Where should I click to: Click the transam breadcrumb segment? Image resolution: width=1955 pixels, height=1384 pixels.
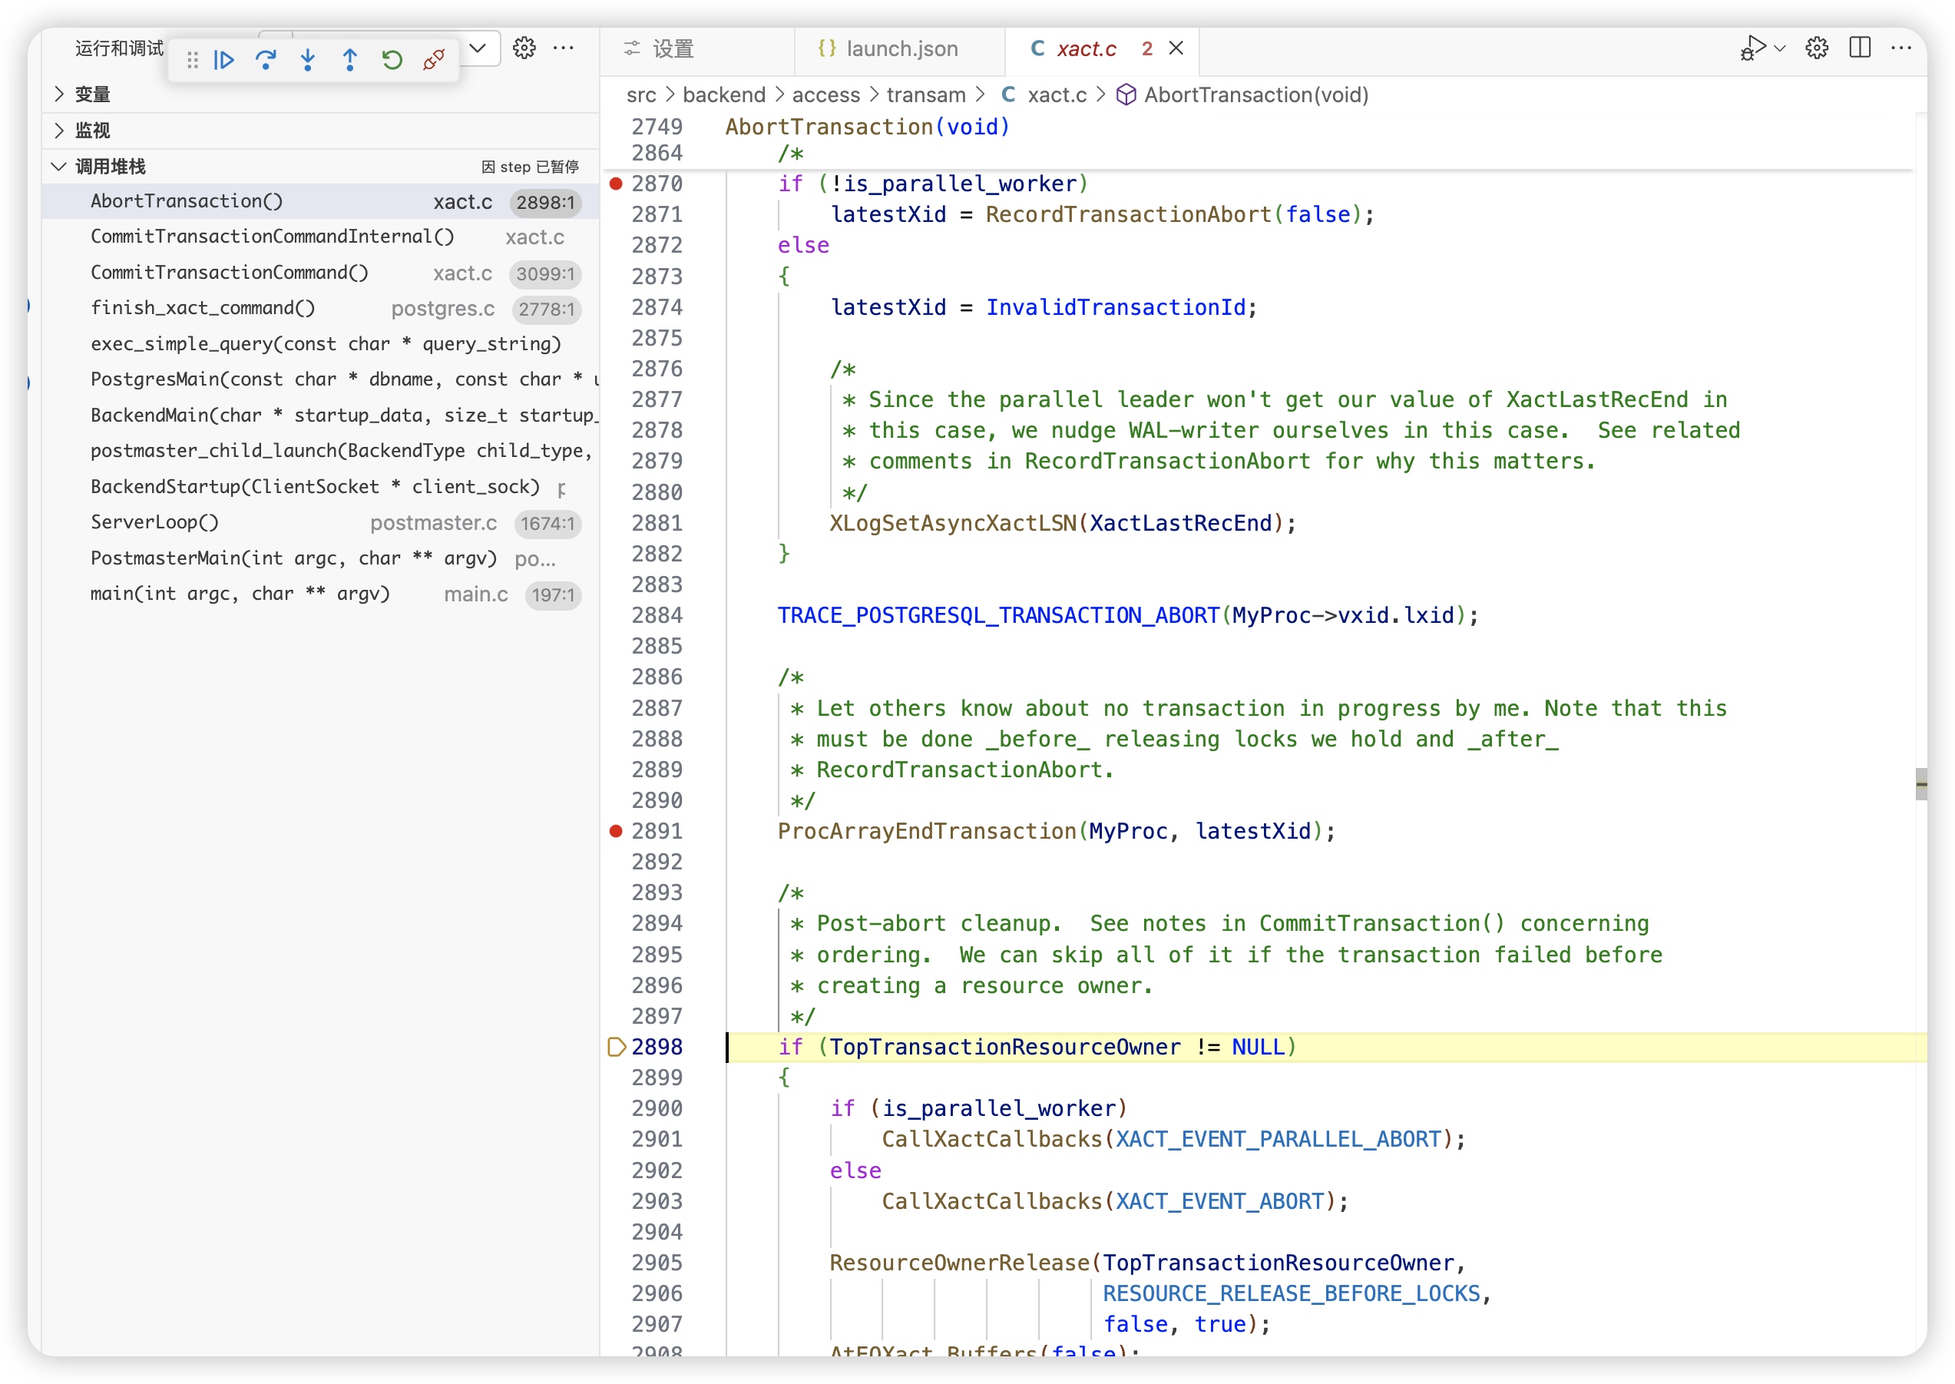pyautogui.click(x=925, y=94)
